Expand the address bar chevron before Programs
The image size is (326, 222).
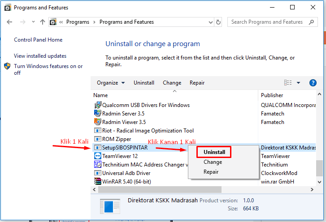point(61,22)
